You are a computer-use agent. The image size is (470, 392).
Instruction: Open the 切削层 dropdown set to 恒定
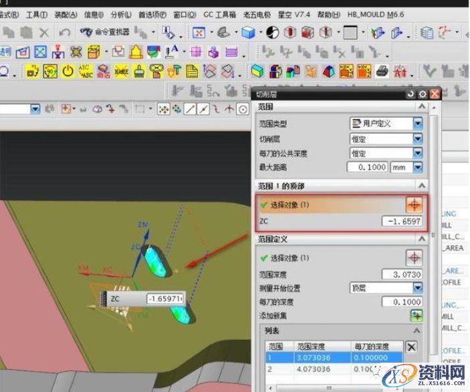418,138
